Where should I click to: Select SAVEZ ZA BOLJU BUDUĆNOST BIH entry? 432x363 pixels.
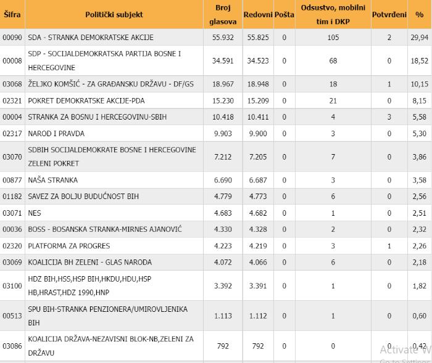(83, 196)
